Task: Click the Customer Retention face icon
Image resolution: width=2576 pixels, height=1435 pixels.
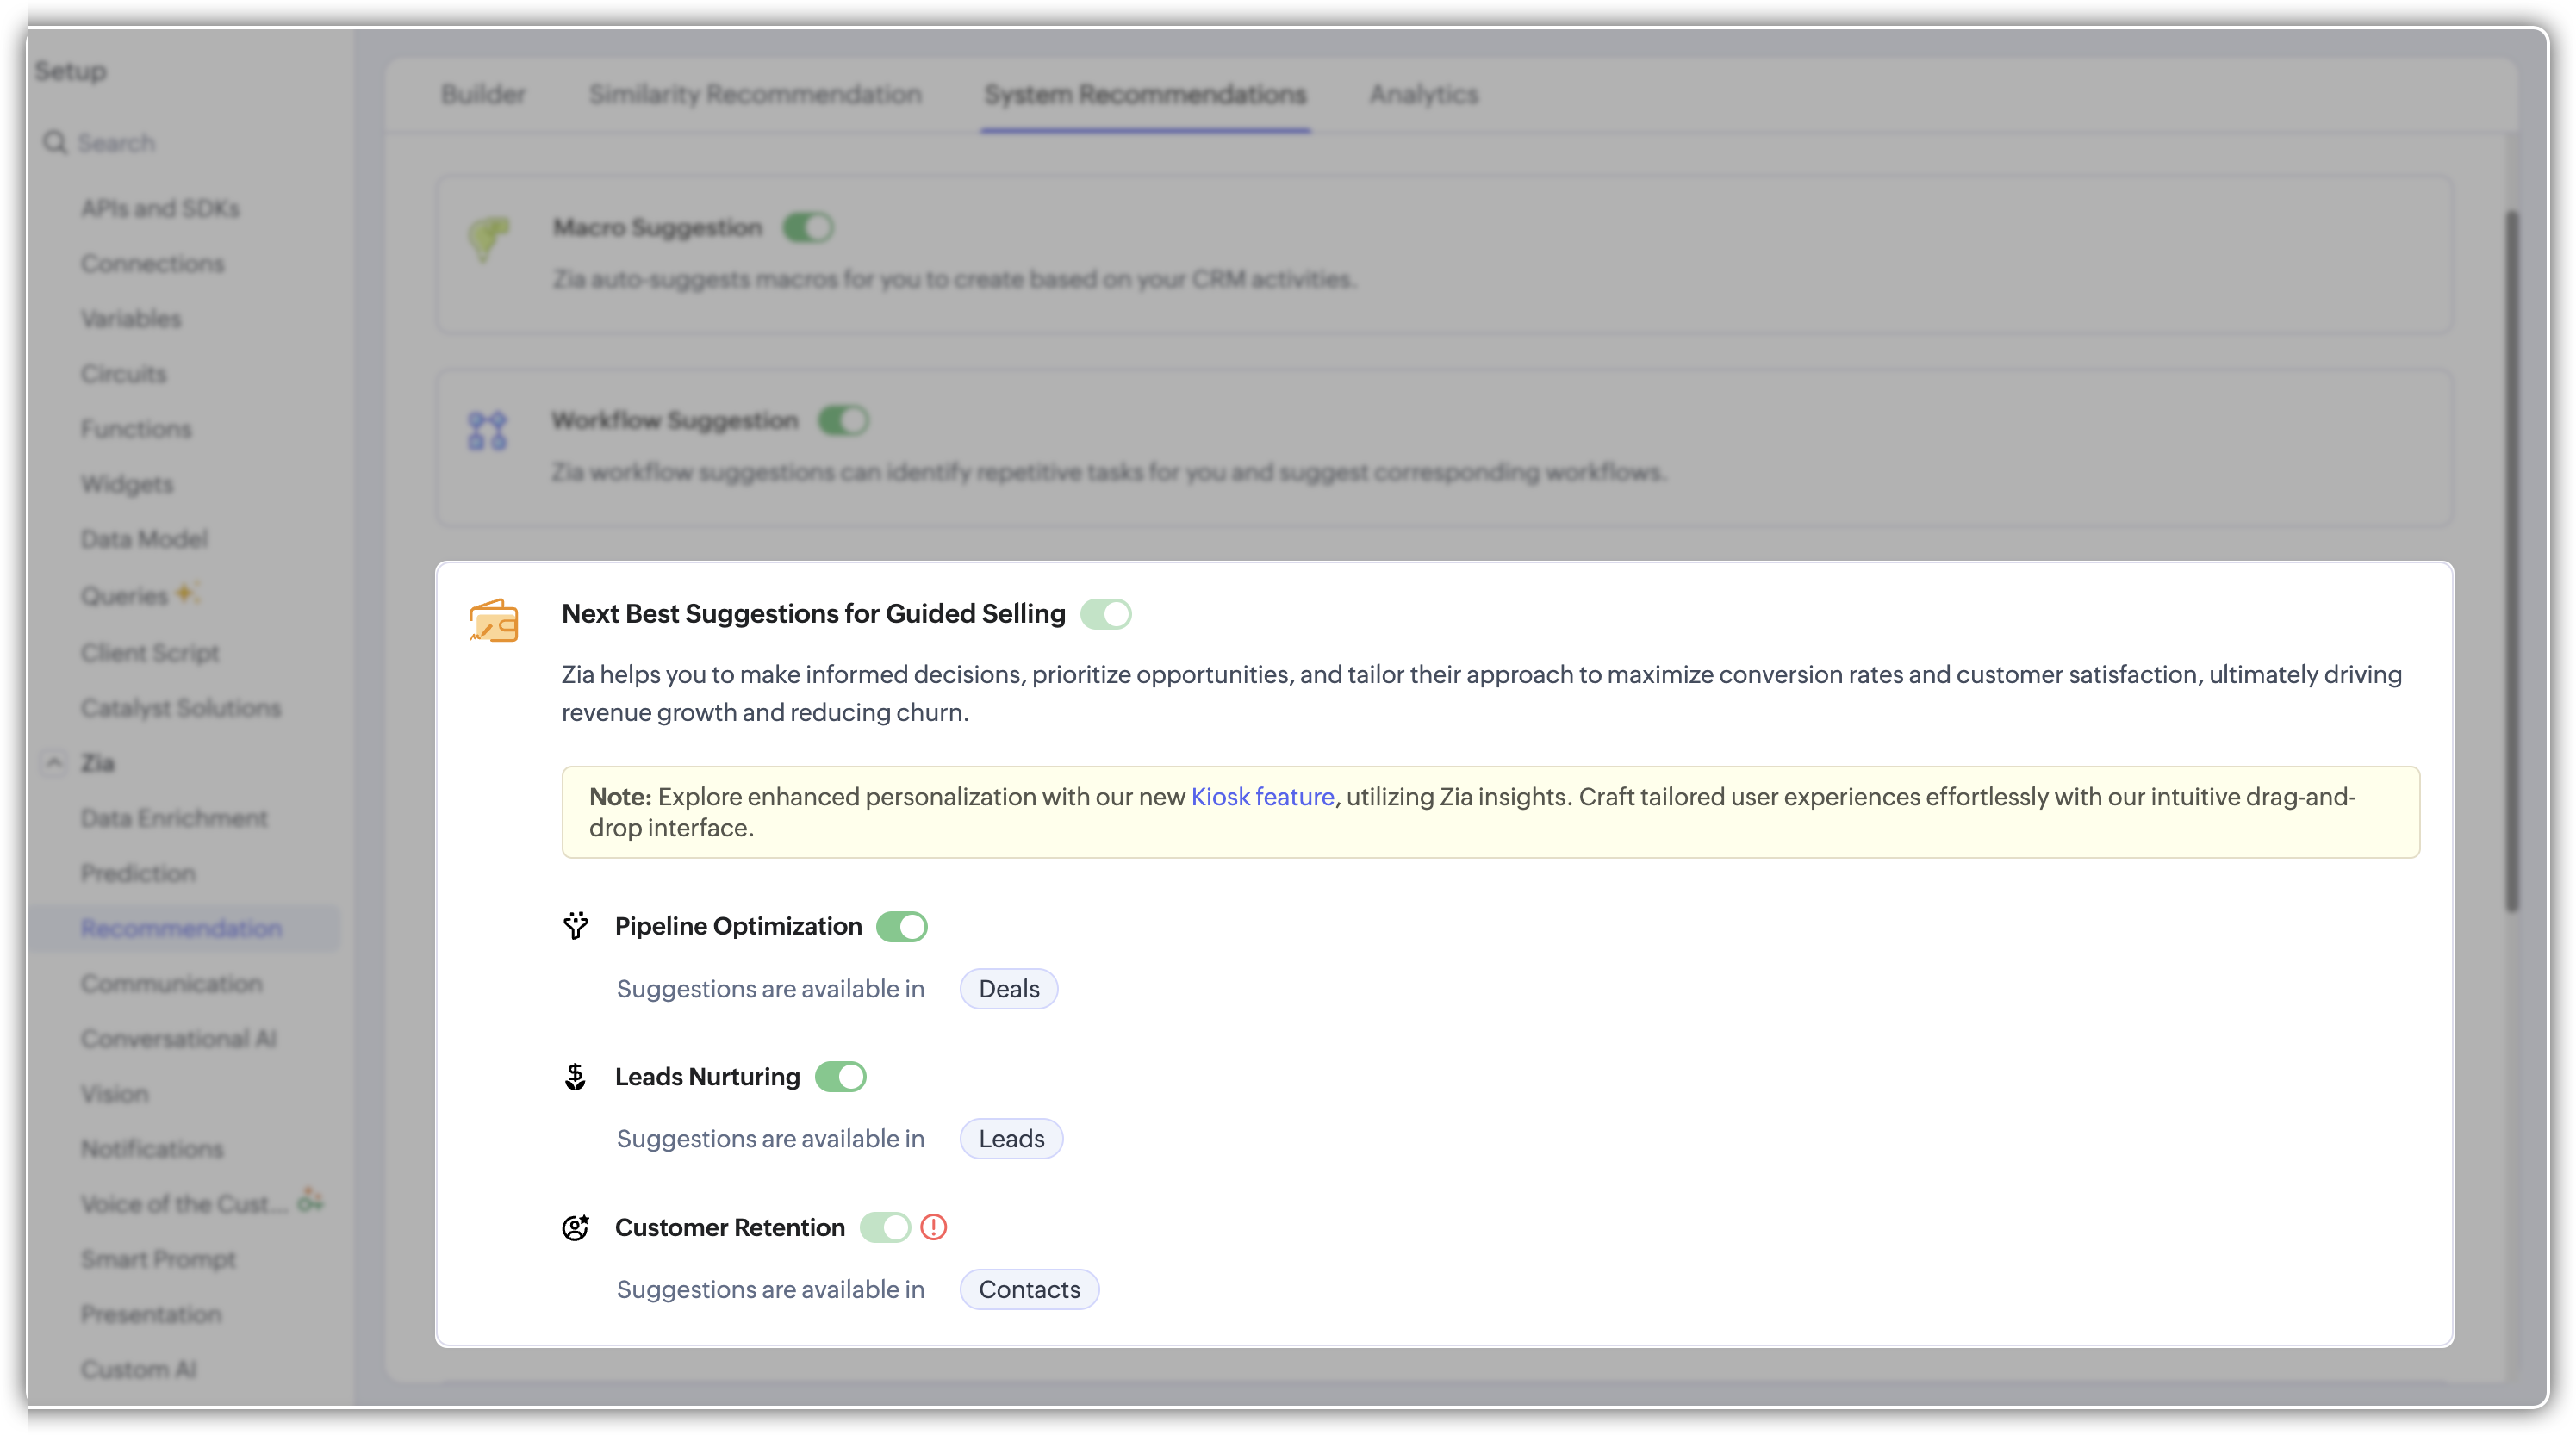Action: tap(575, 1228)
